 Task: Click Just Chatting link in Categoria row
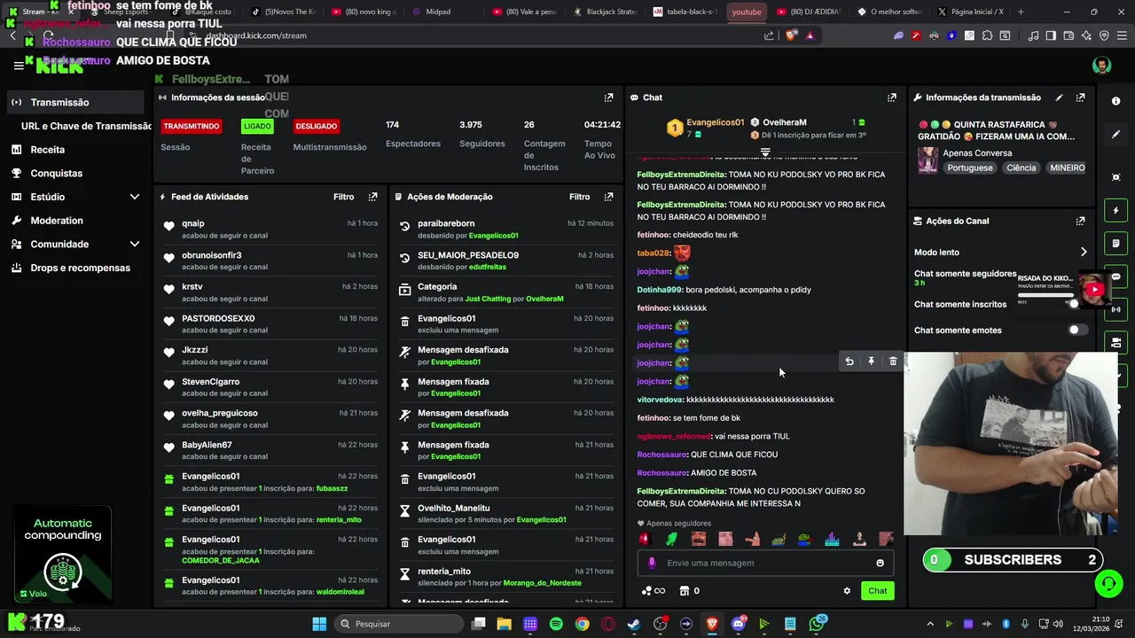[x=488, y=299]
